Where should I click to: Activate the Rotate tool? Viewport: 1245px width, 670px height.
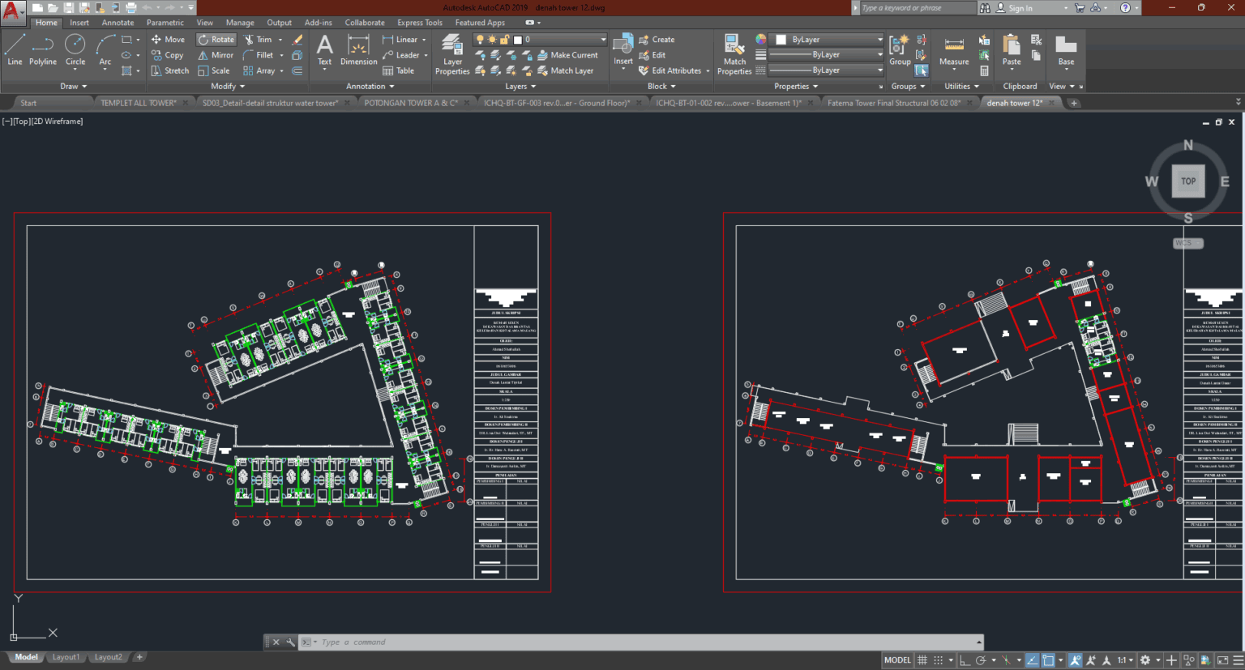click(216, 39)
